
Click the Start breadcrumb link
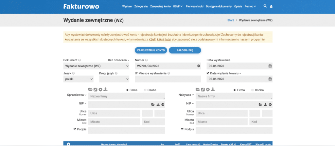(x=231, y=20)
